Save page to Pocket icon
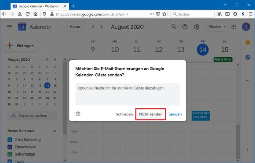This screenshot has width=255, height=163. pos(158,14)
